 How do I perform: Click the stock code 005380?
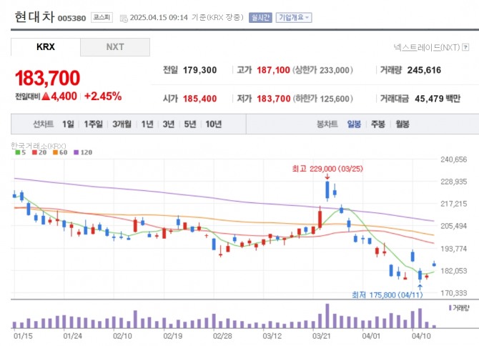[x=71, y=19]
